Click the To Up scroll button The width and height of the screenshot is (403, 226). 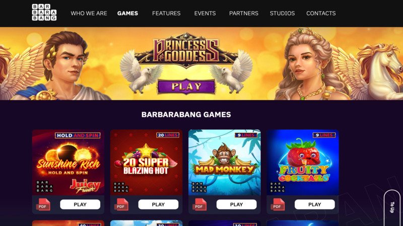(x=392, y=207)
